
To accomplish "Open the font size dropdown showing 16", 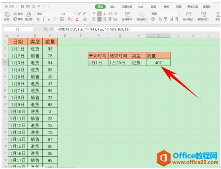I will [75, 14].
